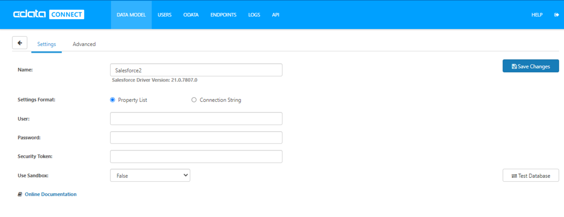
Task: Select the Property List radio button
Action: [112, 100]
